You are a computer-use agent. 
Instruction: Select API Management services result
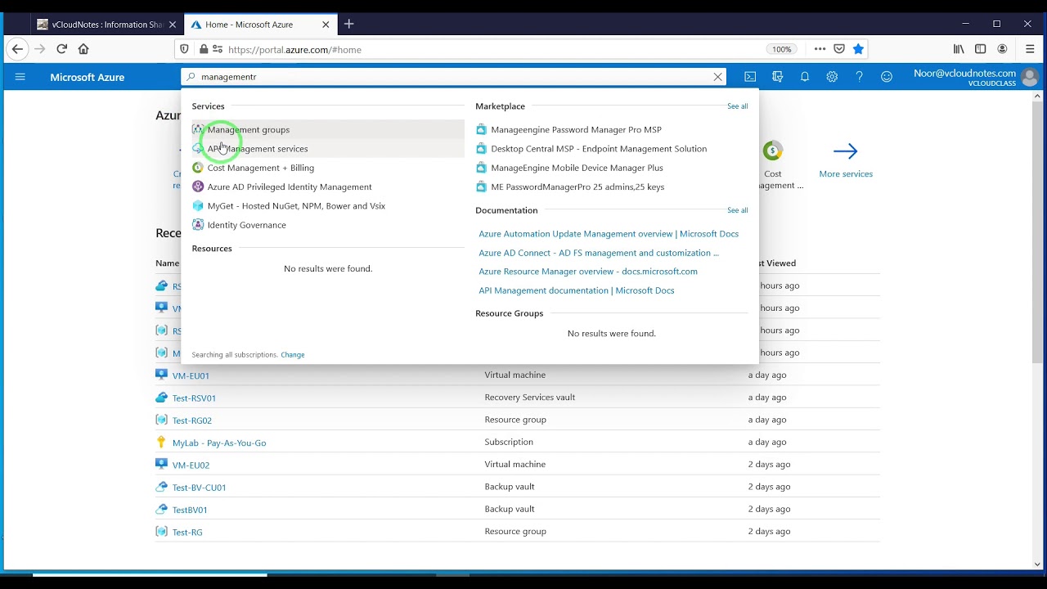258,149
